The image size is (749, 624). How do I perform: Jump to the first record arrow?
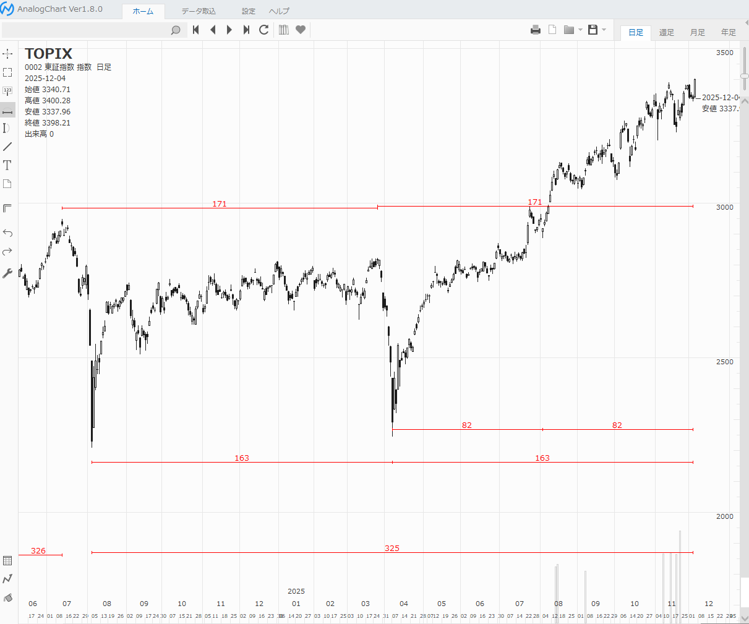196,30
